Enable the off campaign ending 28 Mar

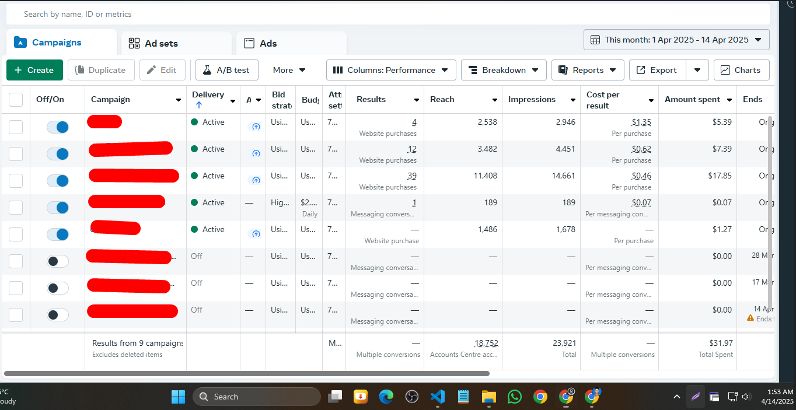point(58,261)
